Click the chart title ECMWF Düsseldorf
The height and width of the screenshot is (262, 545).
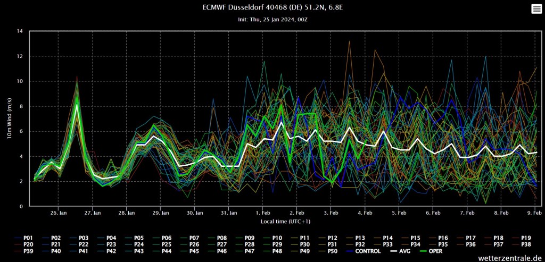coord(272,7)
